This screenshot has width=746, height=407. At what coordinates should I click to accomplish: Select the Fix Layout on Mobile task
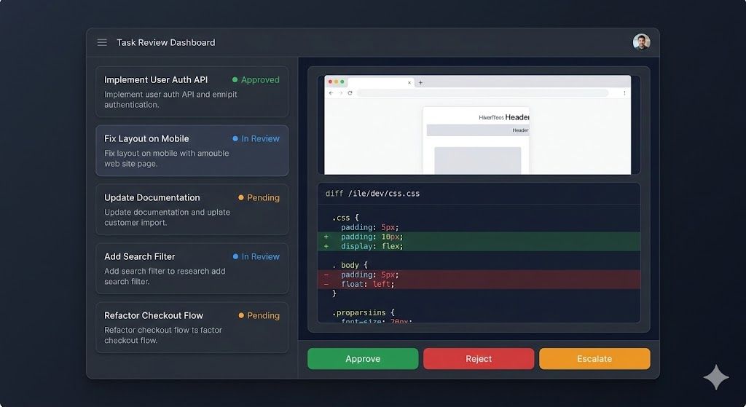point(192,151)
